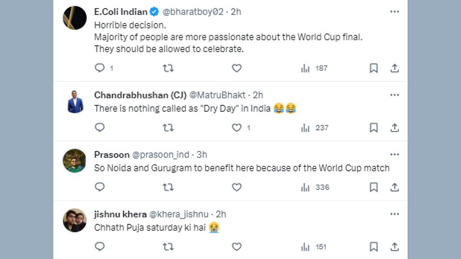The height and width of the screenshot is (259, 461).
Task: Bookmark Prasoon's tweet
Action: click(x=373, y=187)
